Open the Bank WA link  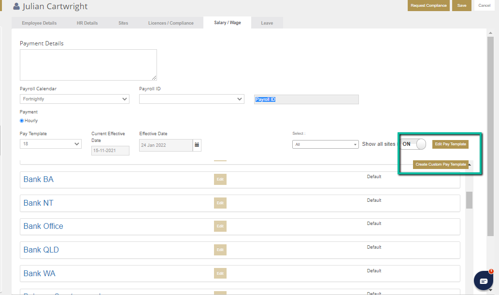pyautogui.click(x=40, y=273)
